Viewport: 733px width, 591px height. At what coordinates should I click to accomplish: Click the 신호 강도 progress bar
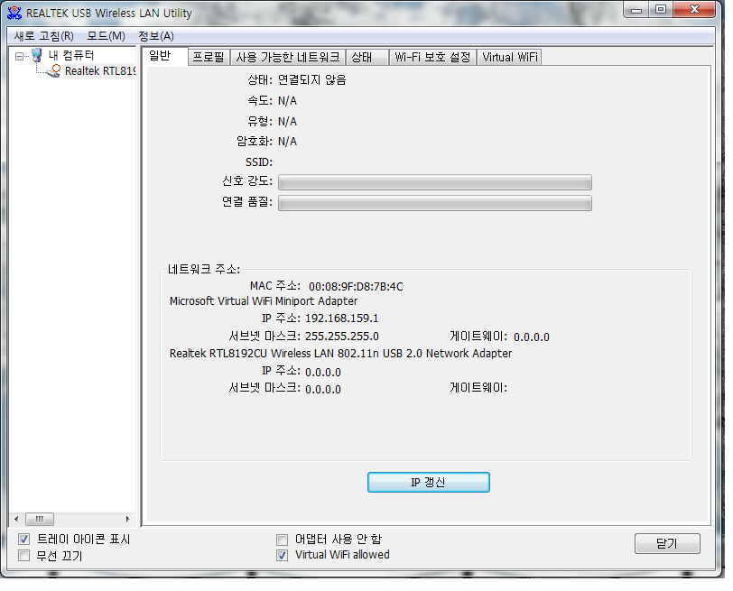435,182
